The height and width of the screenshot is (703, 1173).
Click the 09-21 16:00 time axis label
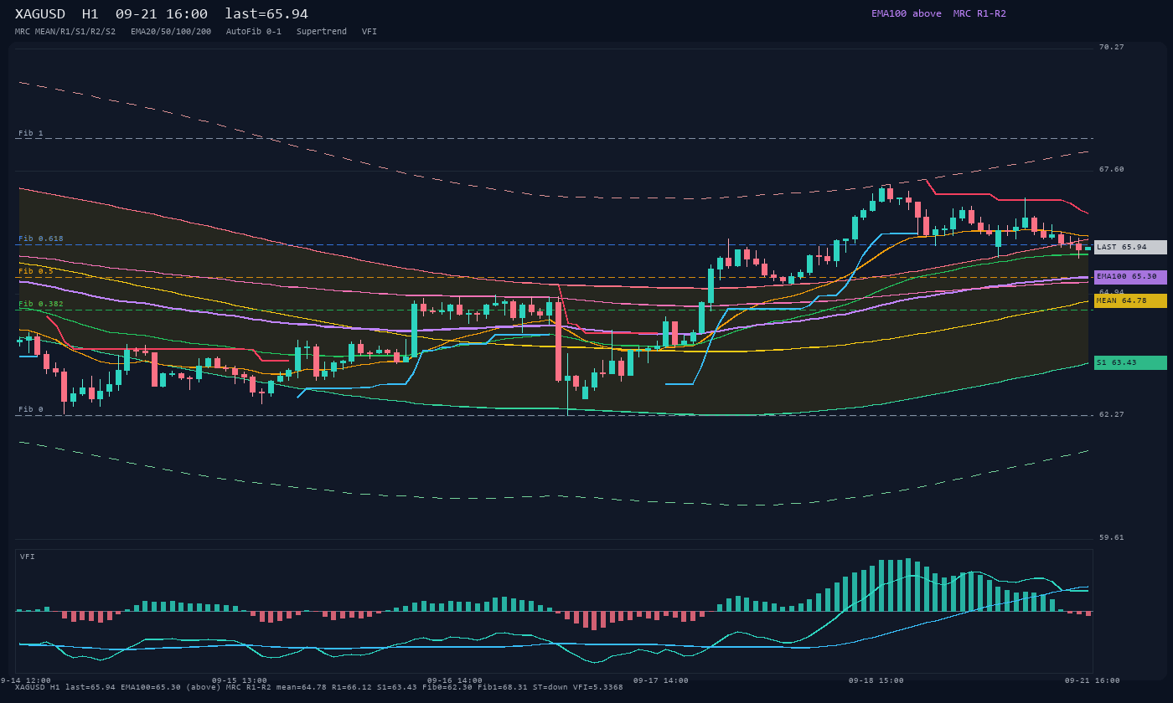point(1093,680)
